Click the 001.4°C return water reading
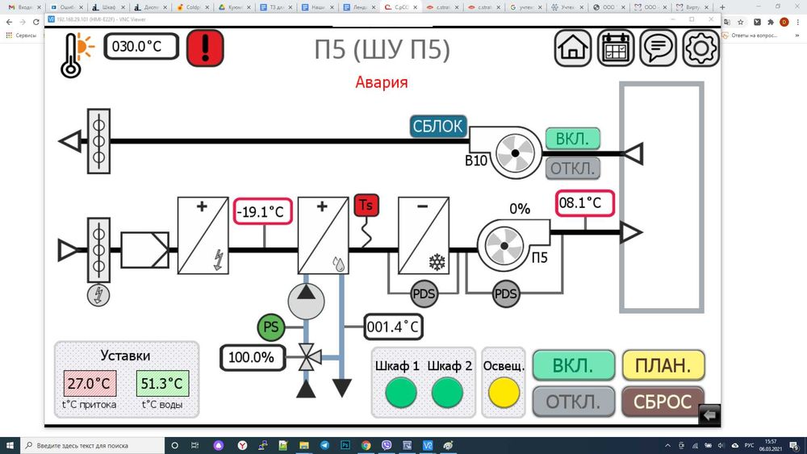 [393, 327]
